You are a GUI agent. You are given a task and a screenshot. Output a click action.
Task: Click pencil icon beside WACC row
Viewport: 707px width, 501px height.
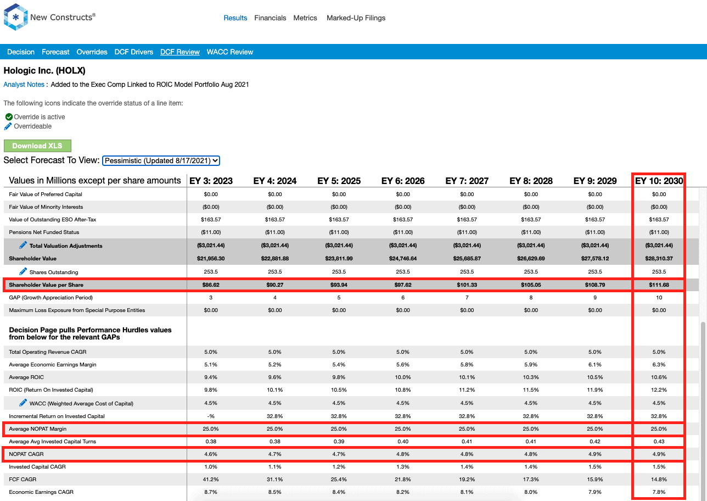(x=23, y=403)
